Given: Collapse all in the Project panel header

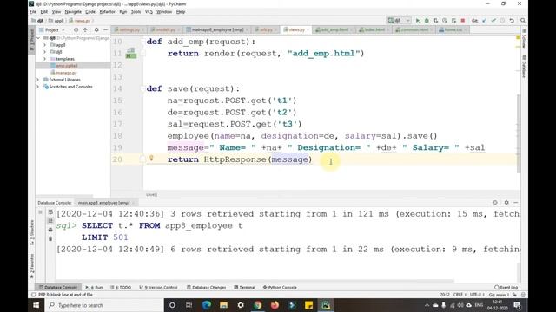Looking at the screenshot, I should [x=85, y=30].
